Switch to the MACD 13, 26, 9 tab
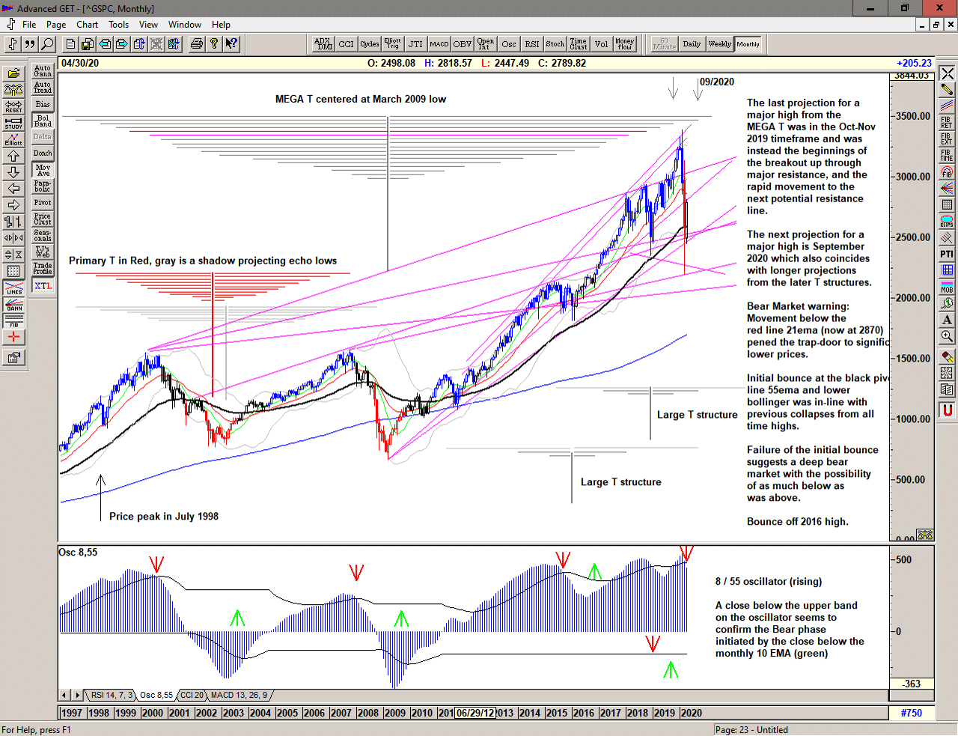The height and width of the screenshot is (736, 958). point(239,696)
